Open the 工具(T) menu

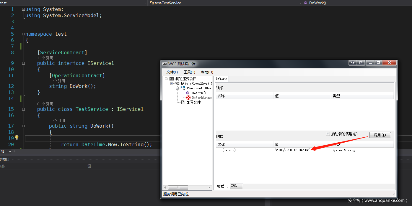189,72
